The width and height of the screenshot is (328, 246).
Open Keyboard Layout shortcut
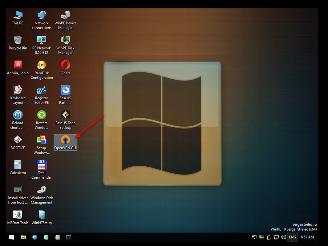(18, 95)
